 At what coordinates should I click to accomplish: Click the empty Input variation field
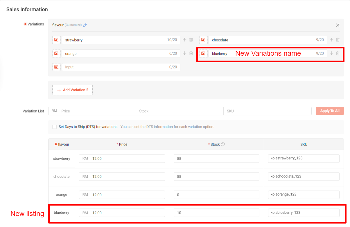(121, 67)
